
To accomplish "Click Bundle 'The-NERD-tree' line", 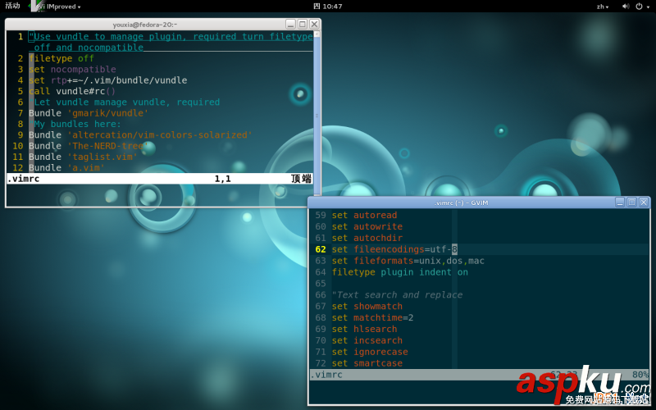I will (89, 146).
